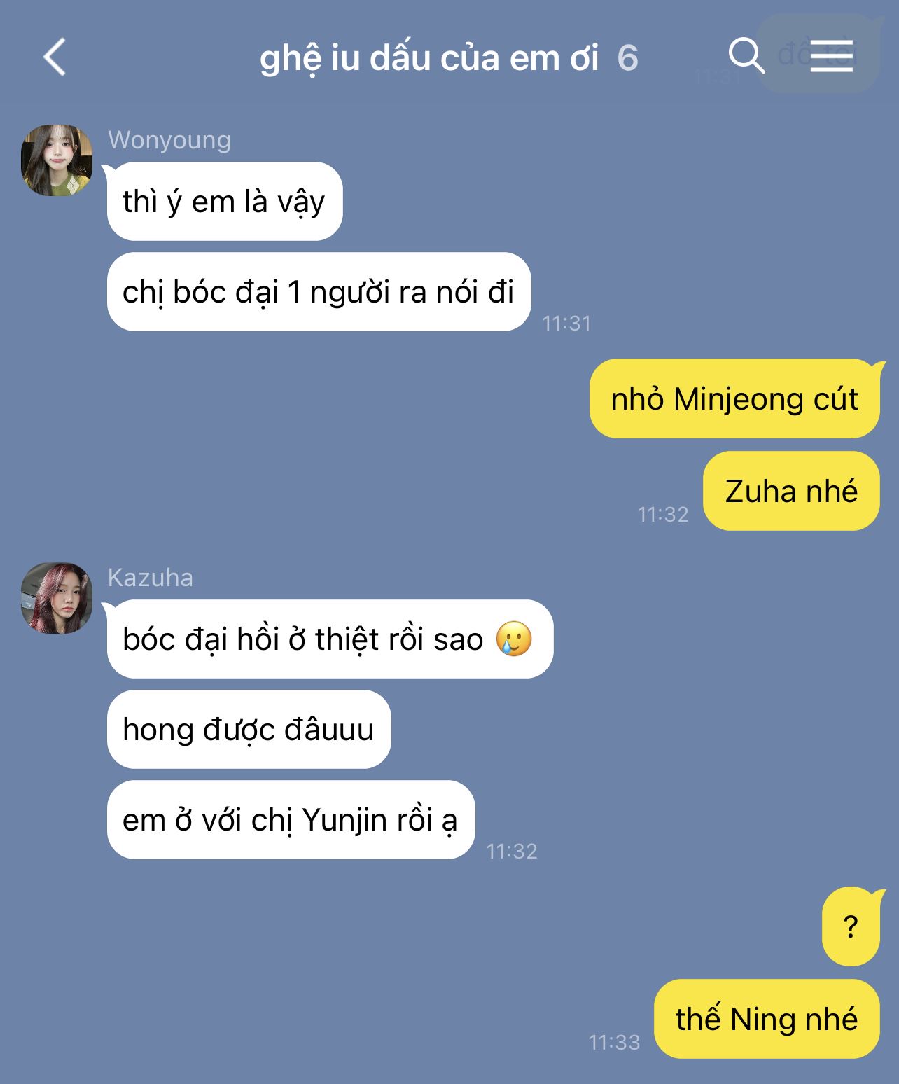Tap message "bóc đại hồi ở thiệt rồi sao"
The height and width of the screenshot is (1084, 899).
[330, 639]
